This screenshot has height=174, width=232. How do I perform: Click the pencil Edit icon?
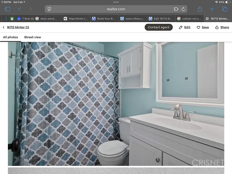tap(181, 27)
